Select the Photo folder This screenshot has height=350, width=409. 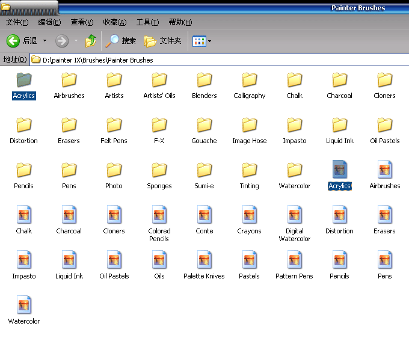(x=114, y=176)
